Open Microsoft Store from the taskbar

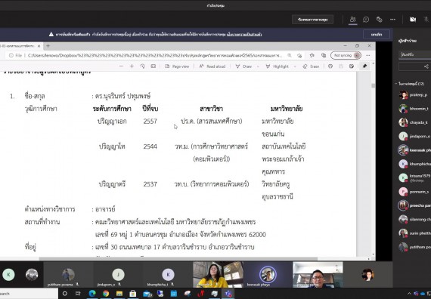pos(133,294)
